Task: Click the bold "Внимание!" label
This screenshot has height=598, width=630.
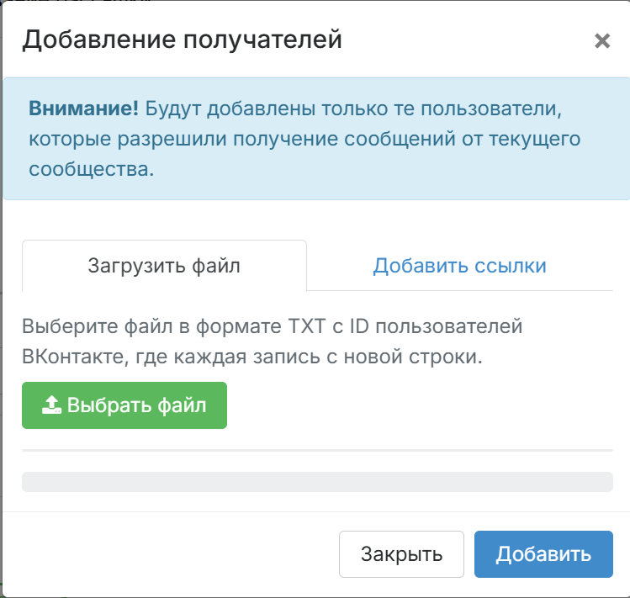Action: (x=83, y=108)
